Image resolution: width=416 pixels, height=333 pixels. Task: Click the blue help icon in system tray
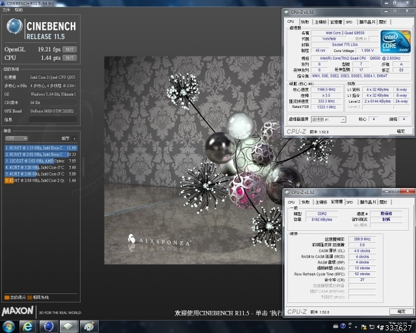click(x=343, y=326)
